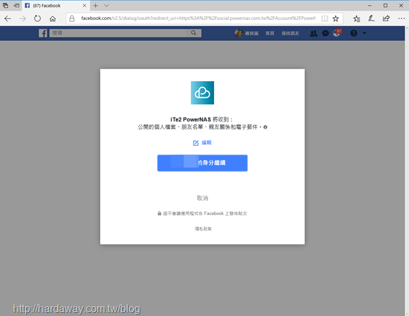409x316 pixels.
Task: Open the favorites hub icon
Action: pyautogui.click(x=357, y=19)
